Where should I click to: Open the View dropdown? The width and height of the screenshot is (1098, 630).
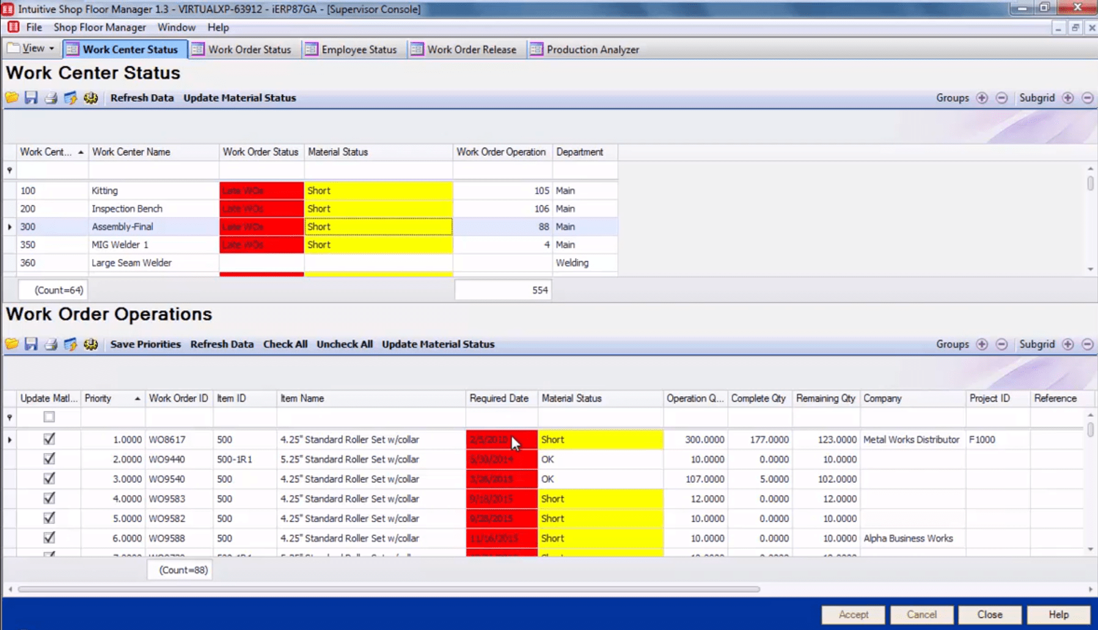[x=32, y=48]
